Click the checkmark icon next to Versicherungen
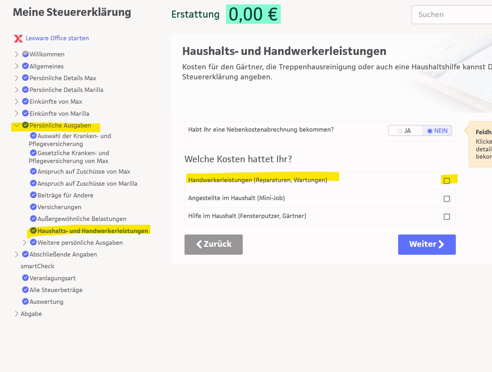Screen dimensions: 492x372 coord(34,207)
